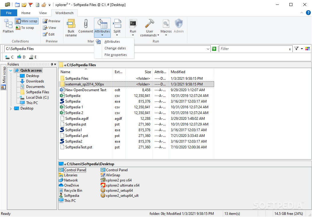Select drive E in the drive bar
The width and height of the screenshot is (312, 217).
coord(33,57)
